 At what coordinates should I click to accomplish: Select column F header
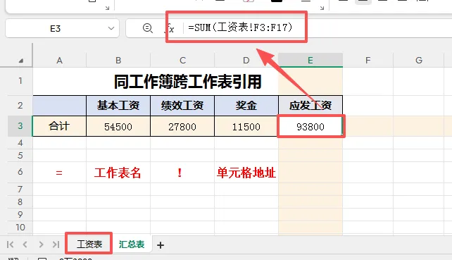point(368,61)
